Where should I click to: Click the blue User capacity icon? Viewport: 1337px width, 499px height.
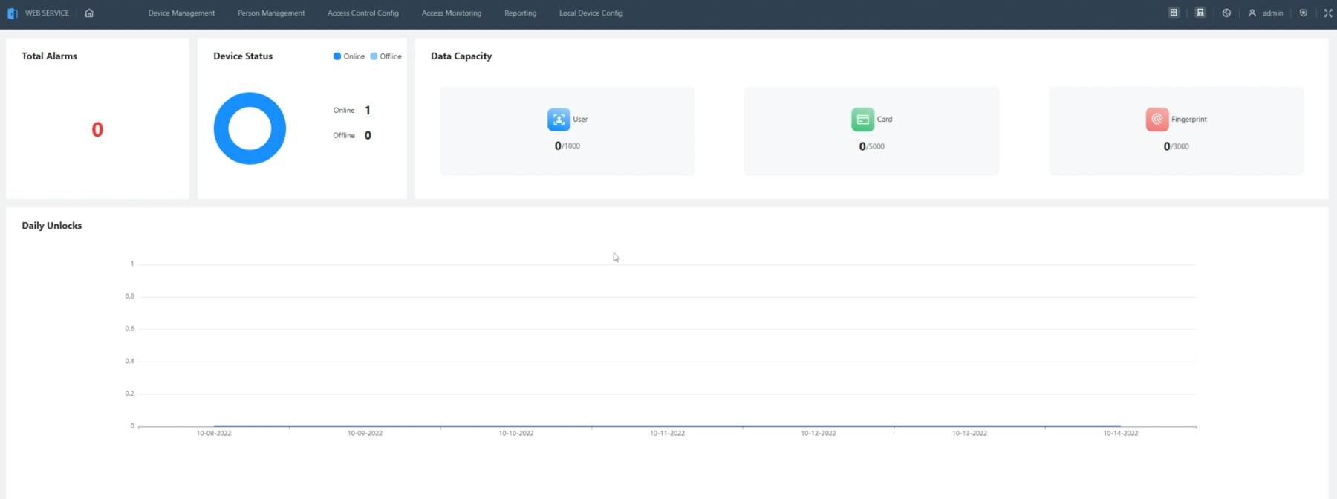coord(559,120)
